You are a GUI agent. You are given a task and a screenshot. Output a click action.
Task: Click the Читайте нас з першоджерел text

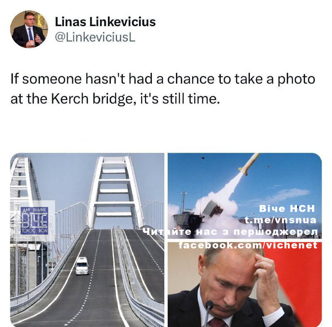[x=230, y=232]
